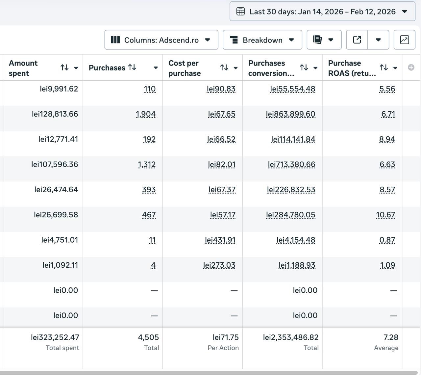Click the total spent lei323,252.47
The width and height of the screenshot is (421, 375).
coord(55,337)
